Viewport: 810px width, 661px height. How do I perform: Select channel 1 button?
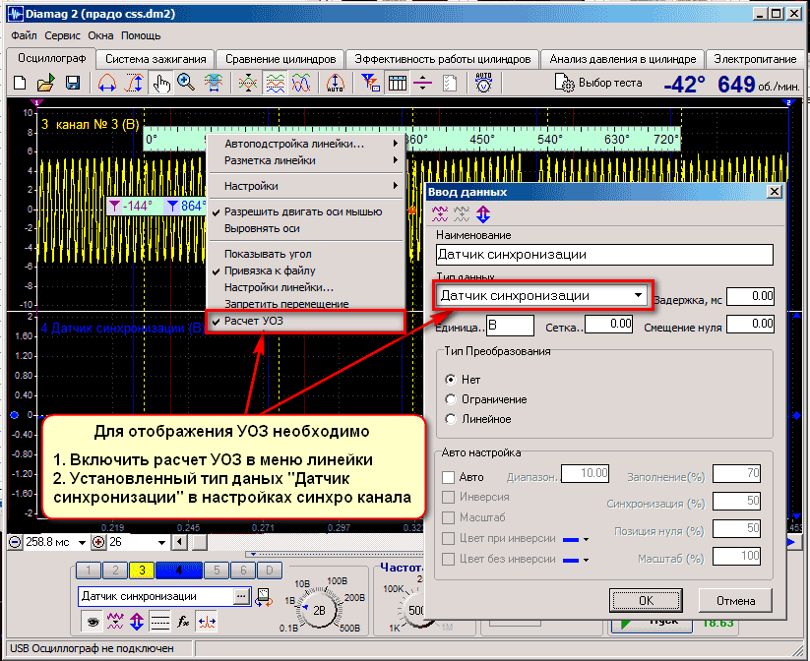(x=89, y=571)
